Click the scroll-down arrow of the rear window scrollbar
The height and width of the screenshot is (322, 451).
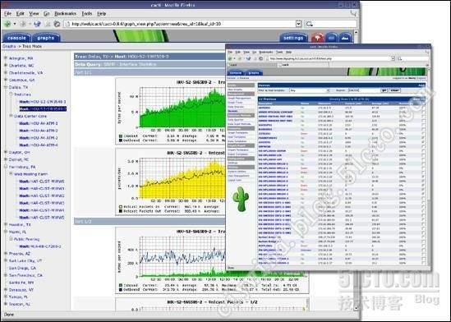(x=356, y=308)
